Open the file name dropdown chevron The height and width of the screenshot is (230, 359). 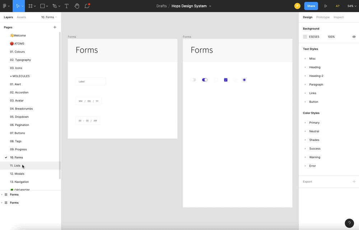pos(210,6)
